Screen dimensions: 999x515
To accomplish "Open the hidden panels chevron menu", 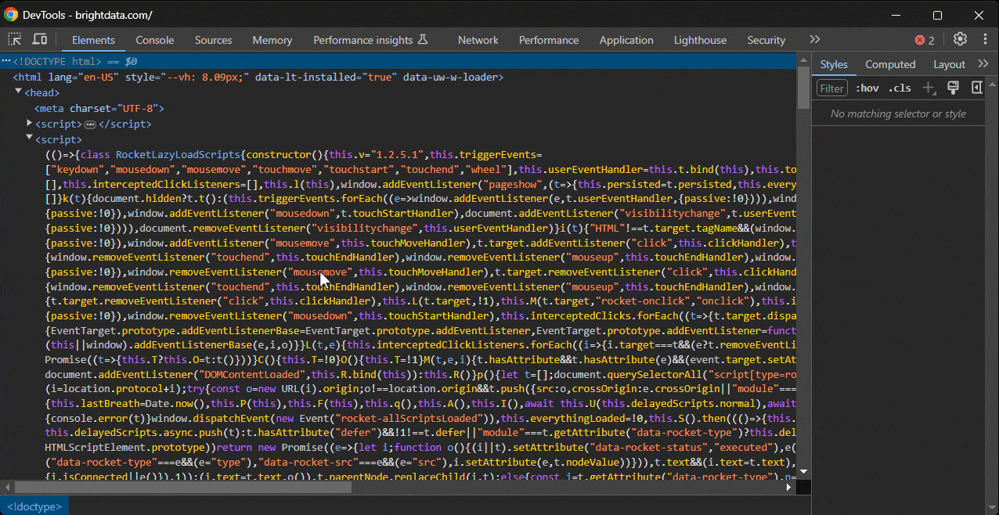I will [x=814, y=39].
